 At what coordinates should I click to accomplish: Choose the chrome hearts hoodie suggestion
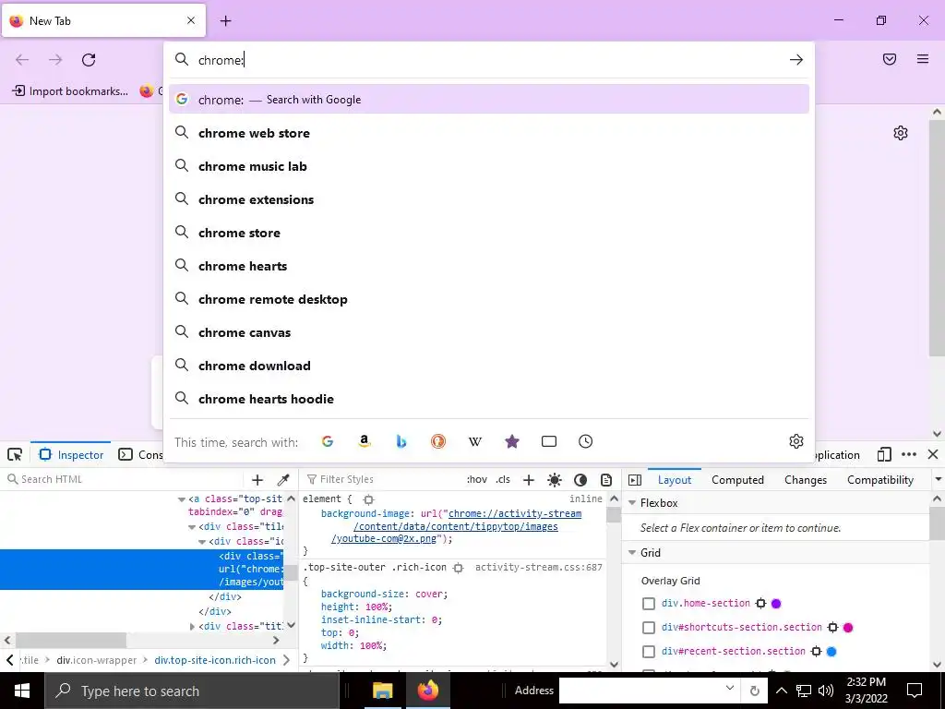pyautogui.click(x=489, y=399)
